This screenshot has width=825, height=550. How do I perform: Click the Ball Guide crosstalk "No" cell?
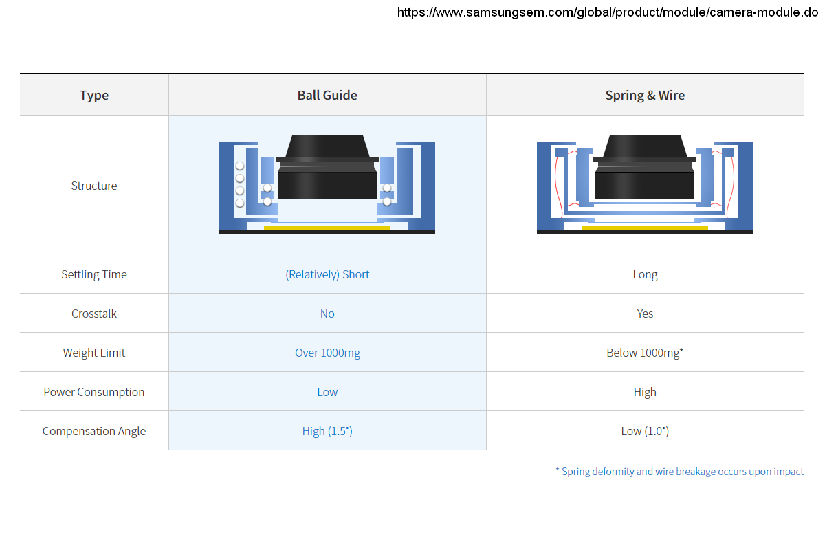(x=327, y=313)
